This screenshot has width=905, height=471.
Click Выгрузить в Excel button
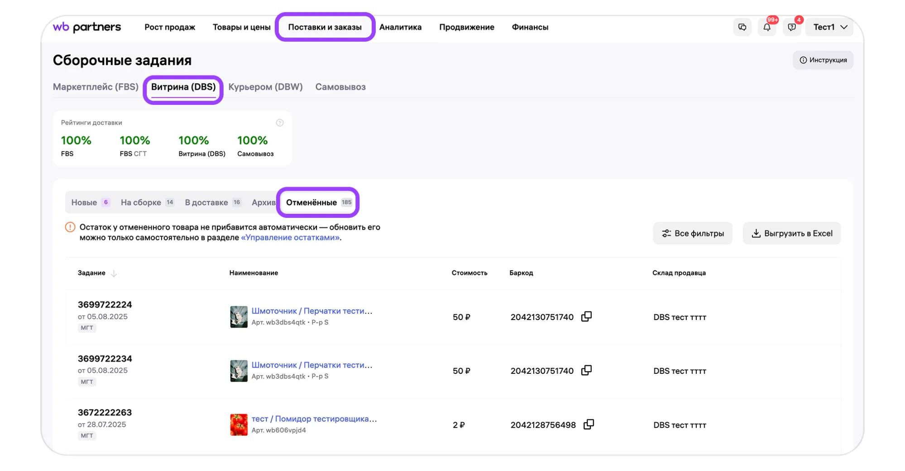(x=791, y=233)
